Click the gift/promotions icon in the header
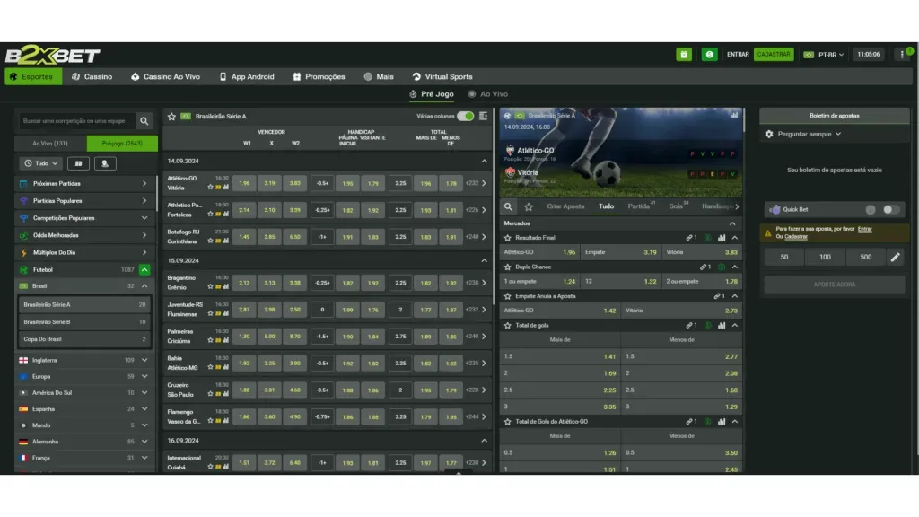 tap(685, 54)
